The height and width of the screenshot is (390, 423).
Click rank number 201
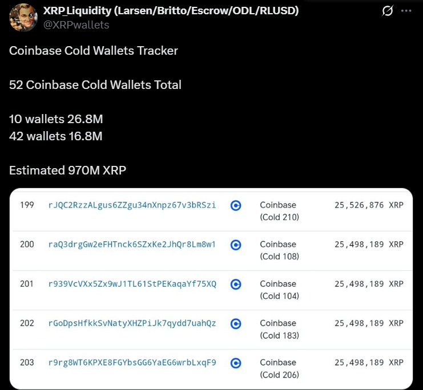pyautogui.click(x=27, y=284)
